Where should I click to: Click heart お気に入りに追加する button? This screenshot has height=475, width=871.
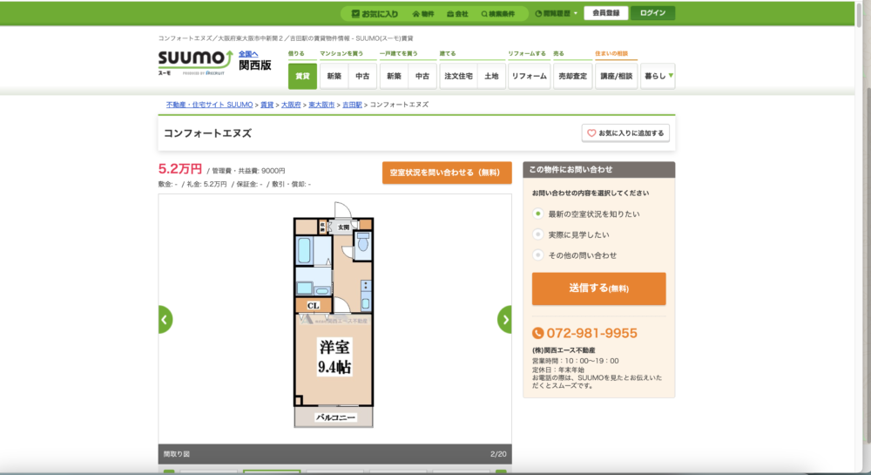(625, 133)
